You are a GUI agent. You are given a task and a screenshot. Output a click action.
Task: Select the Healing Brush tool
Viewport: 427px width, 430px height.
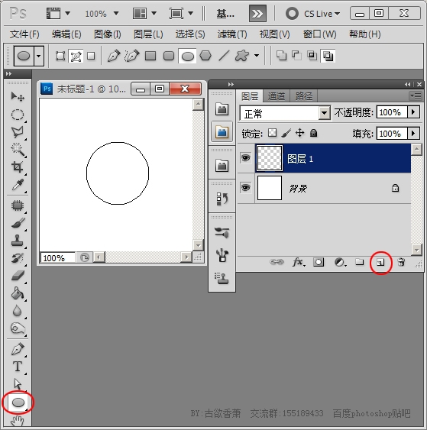(18, 205)
